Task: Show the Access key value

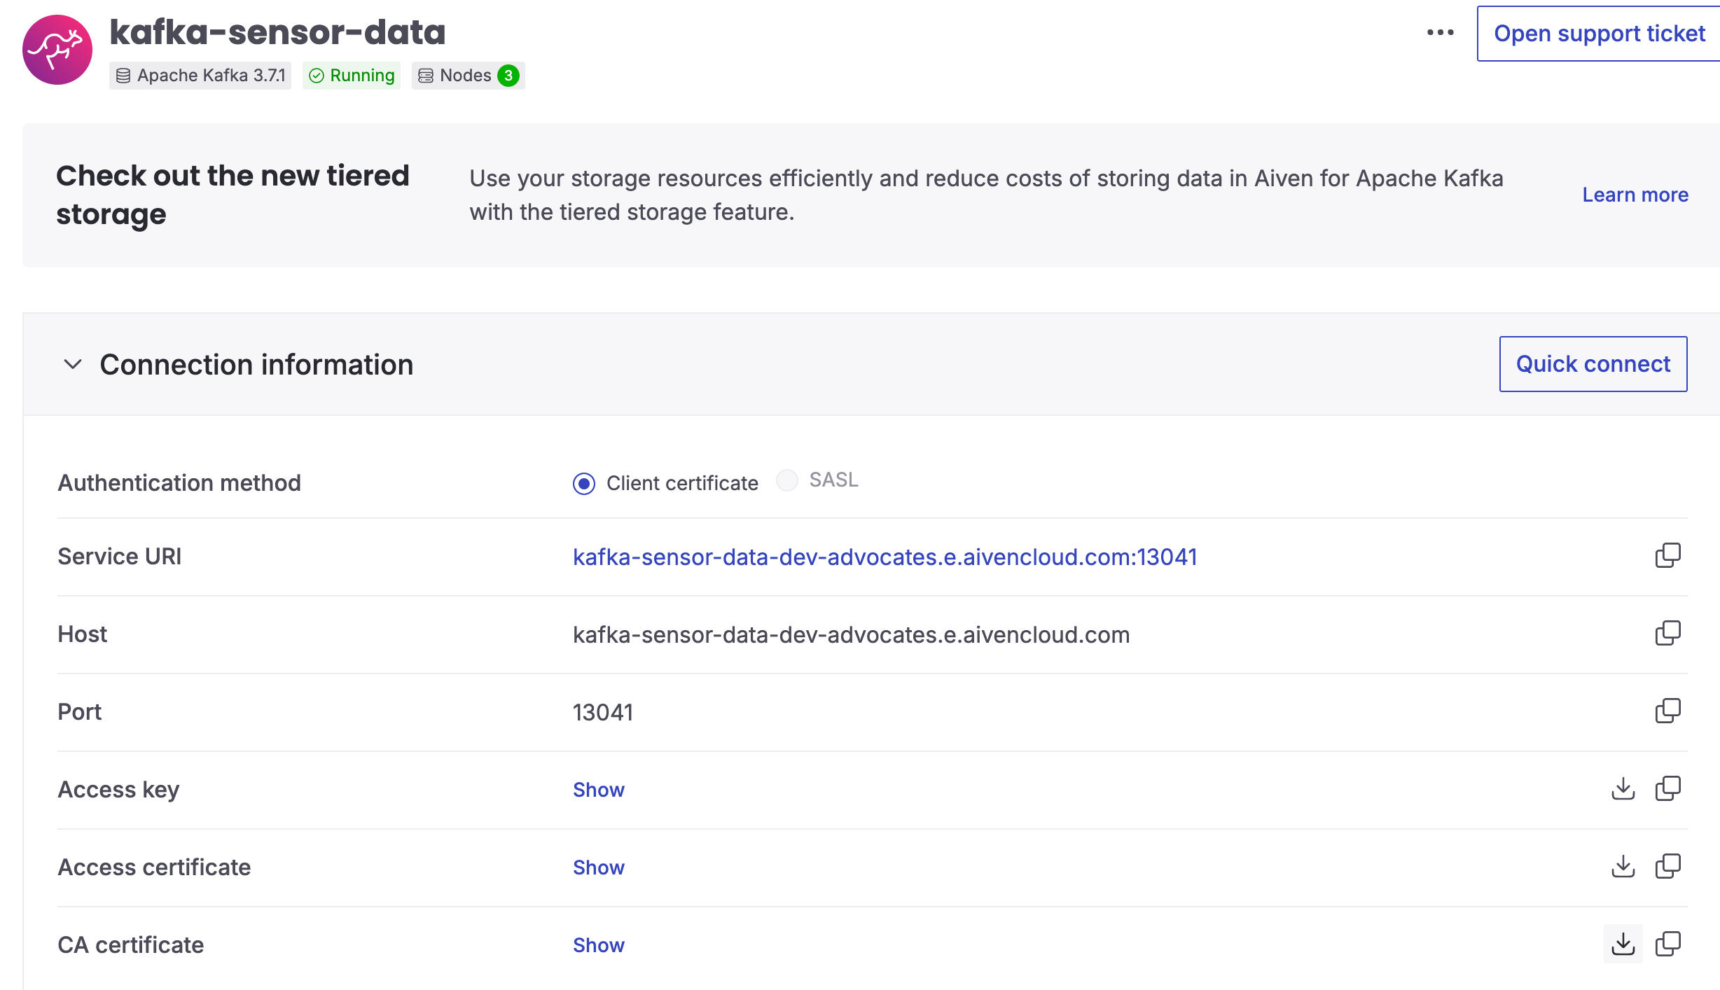Action: [x=598, y=790]
